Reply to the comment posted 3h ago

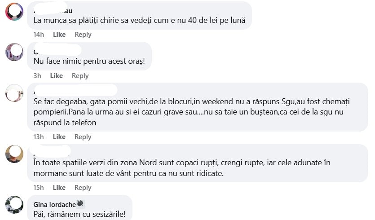point(80,76)
